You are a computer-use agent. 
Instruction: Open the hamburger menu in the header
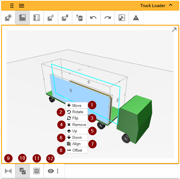[x=22, y=6]
